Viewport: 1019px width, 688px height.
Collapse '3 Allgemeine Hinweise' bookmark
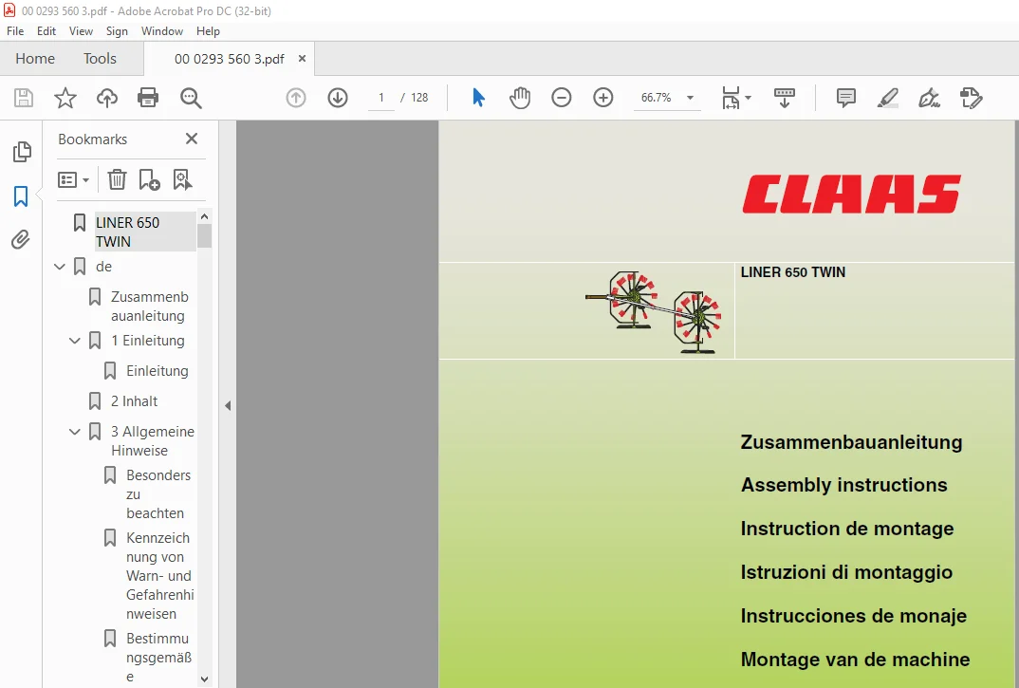pos(75,431)
